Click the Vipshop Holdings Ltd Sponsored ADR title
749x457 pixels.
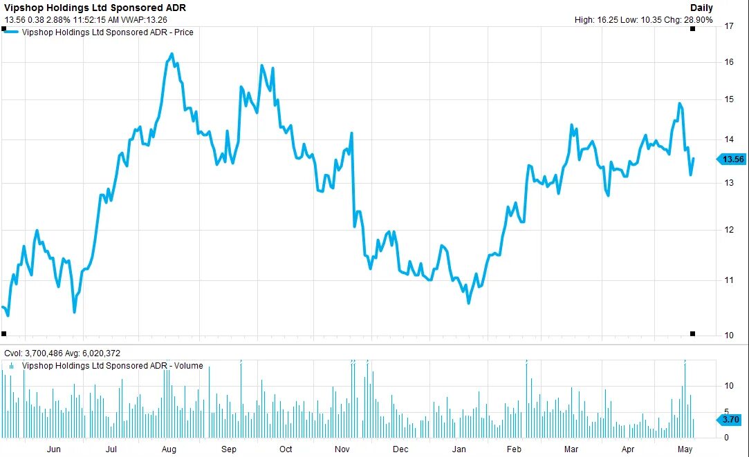(95, 8)
